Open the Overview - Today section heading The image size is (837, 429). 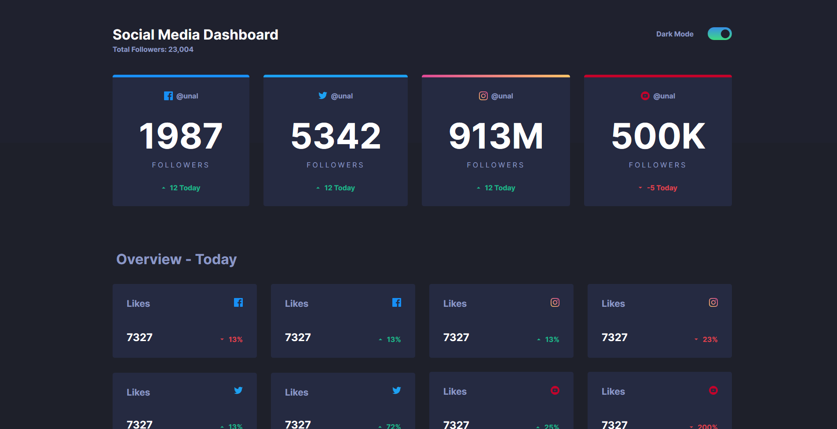[176, 259]
